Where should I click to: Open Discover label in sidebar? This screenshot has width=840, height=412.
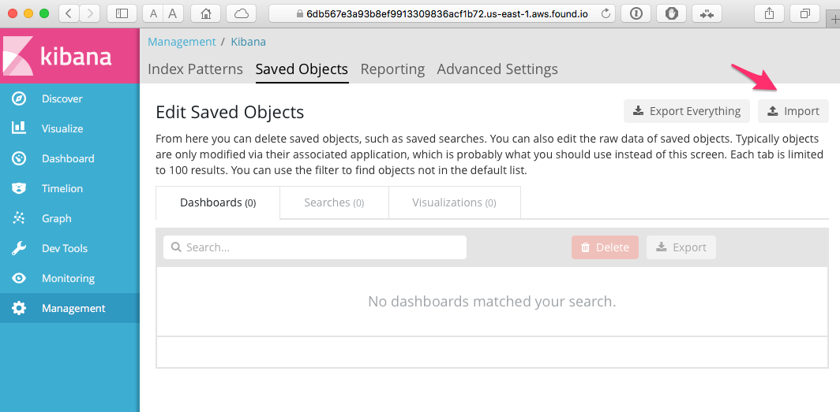click(x=62, y=98)
